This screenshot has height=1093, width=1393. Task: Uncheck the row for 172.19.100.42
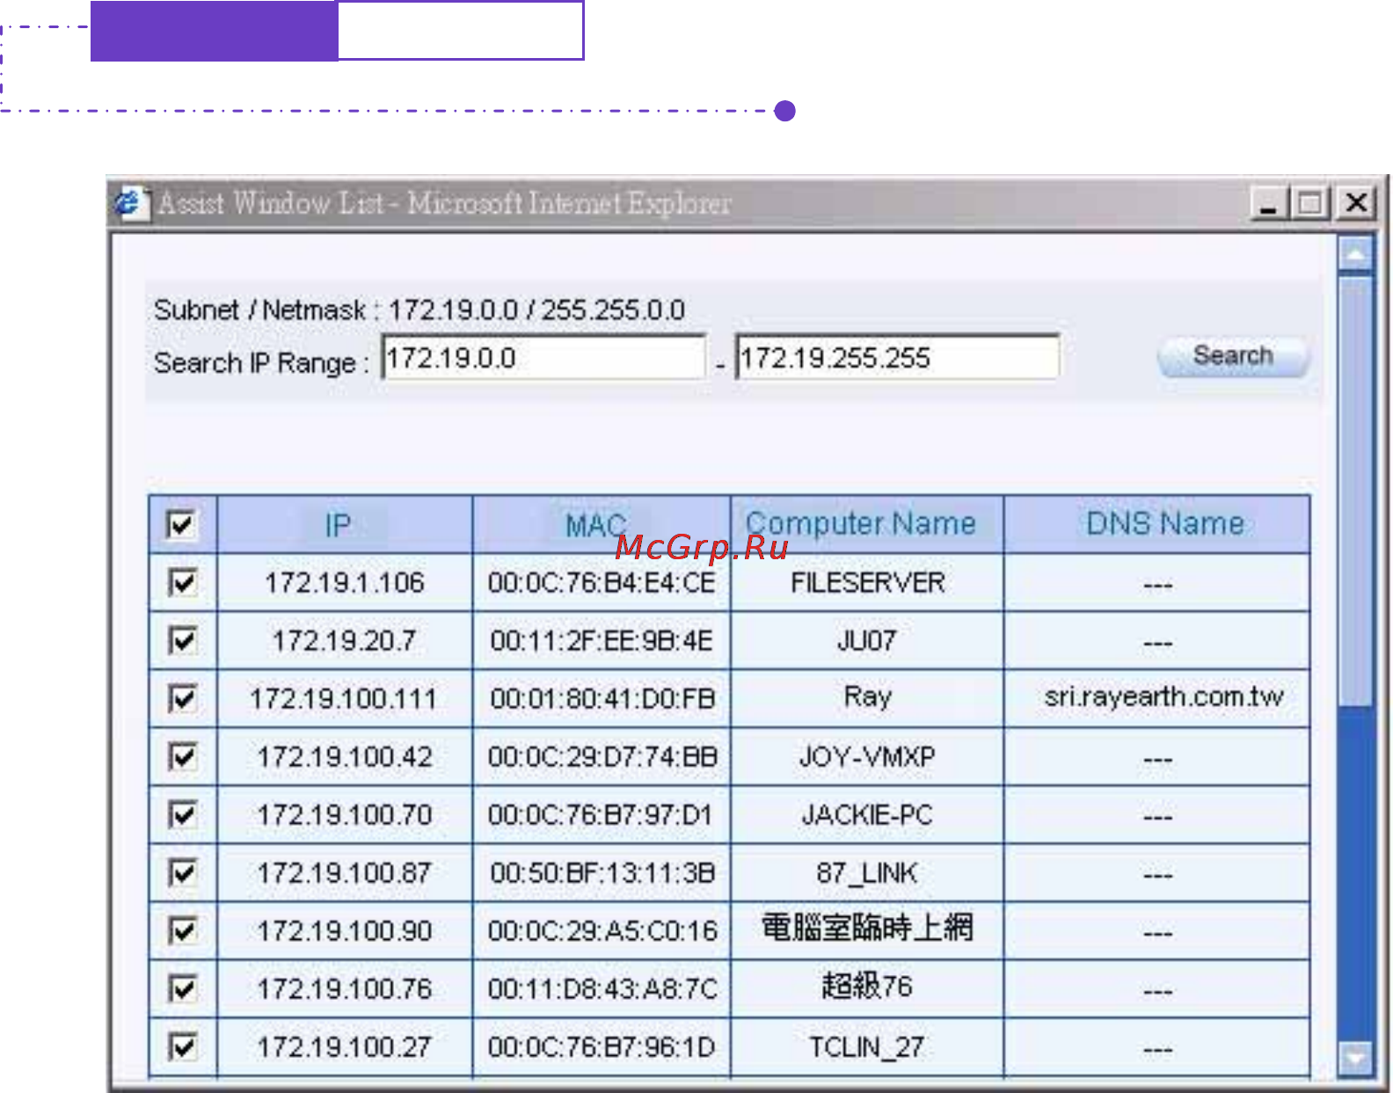(x=182, y=757)
